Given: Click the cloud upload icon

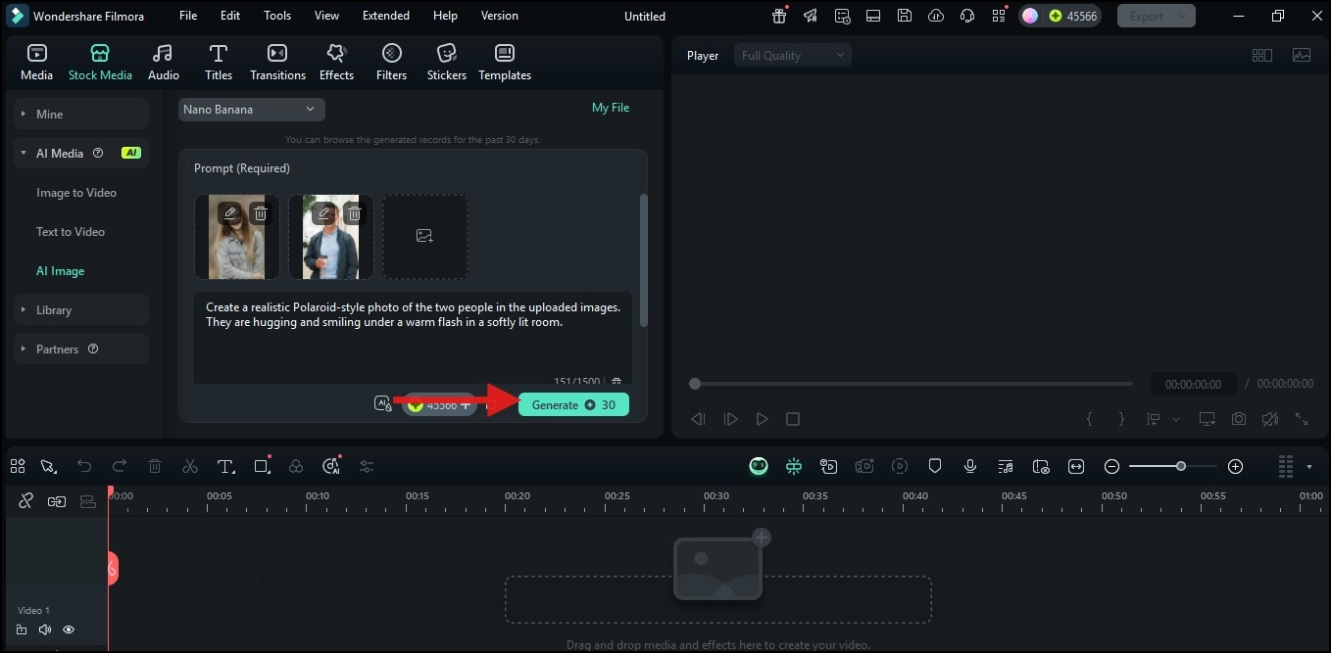Looking at the screenshot, I should pyautogui.click(x=936, y=16).
